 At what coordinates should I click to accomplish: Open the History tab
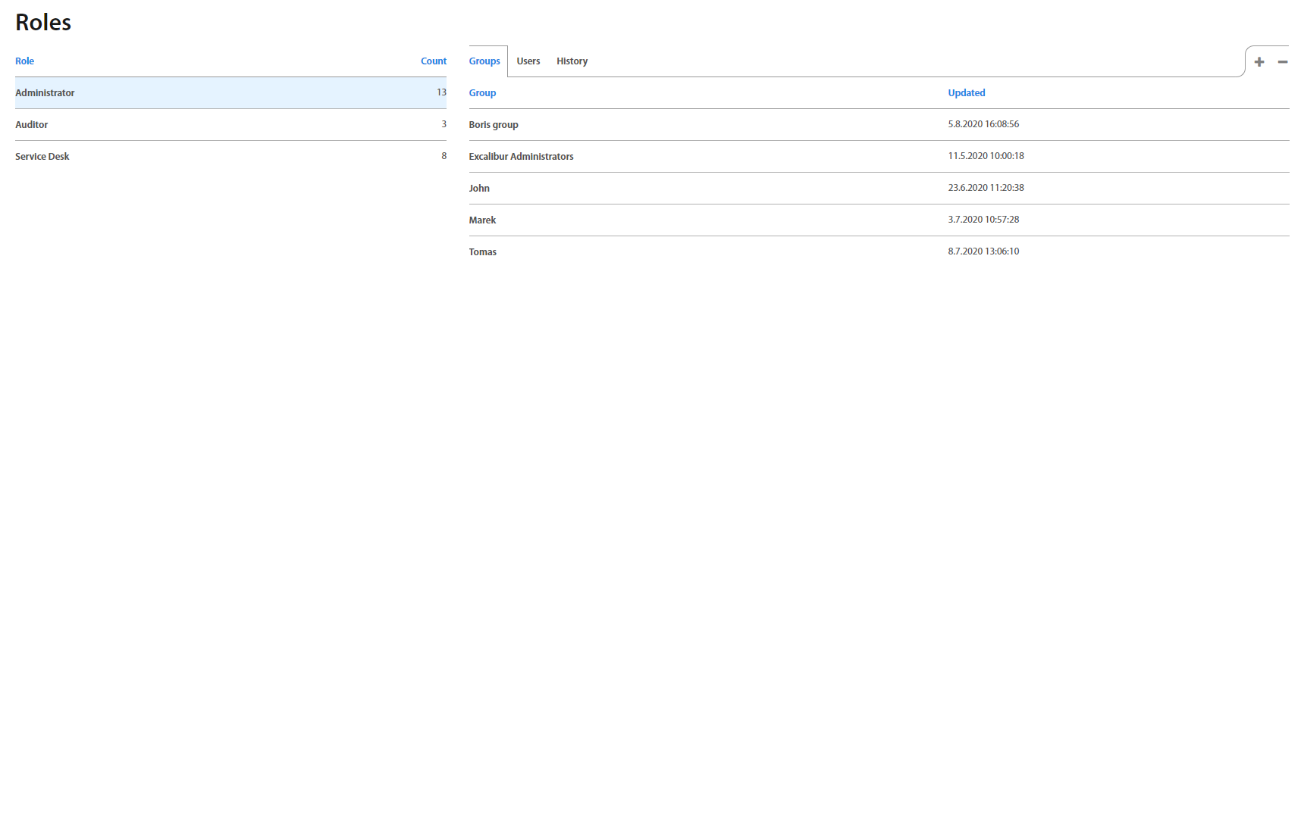pos(572,61)
